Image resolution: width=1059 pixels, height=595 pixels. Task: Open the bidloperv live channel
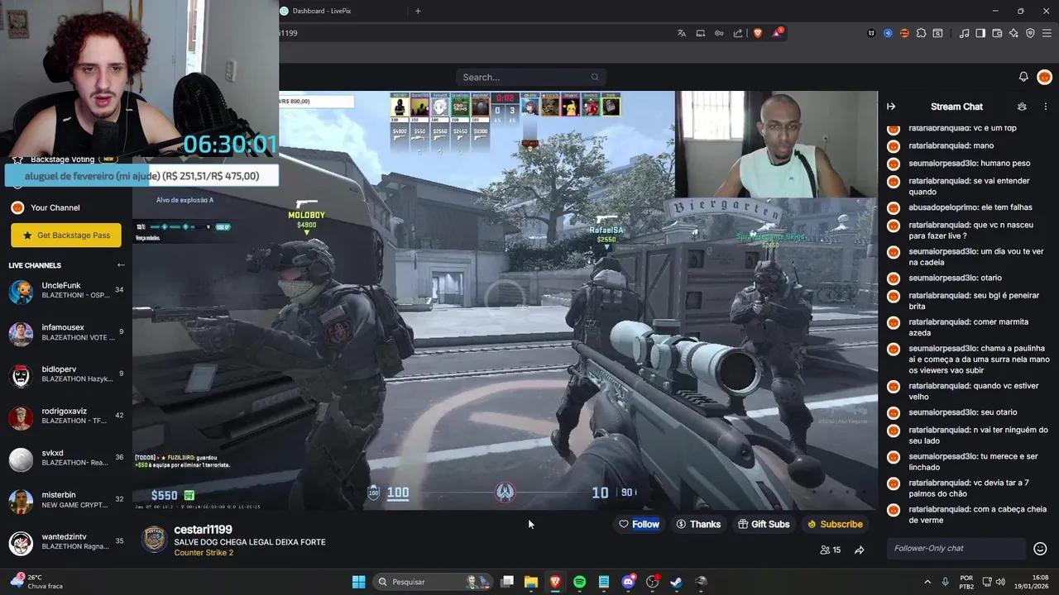pos(66,375)
